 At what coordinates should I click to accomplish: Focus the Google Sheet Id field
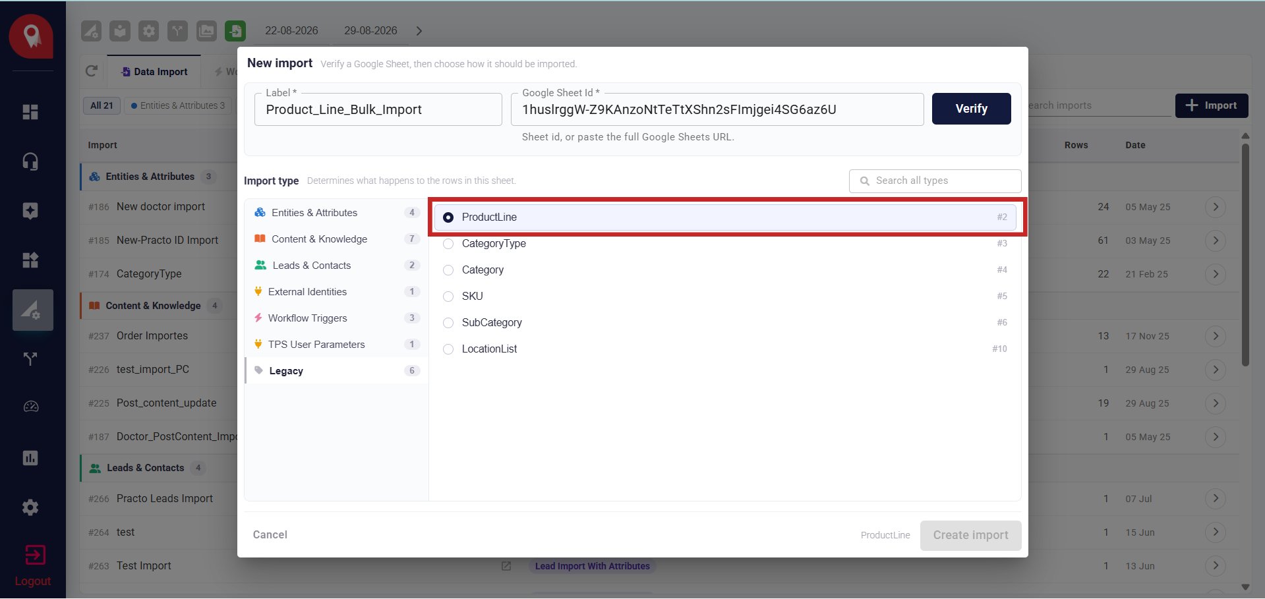pyautogui.click(x=717, y=109)
